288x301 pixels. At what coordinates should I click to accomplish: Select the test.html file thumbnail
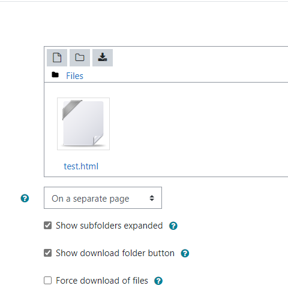click(x=83, y=124)
